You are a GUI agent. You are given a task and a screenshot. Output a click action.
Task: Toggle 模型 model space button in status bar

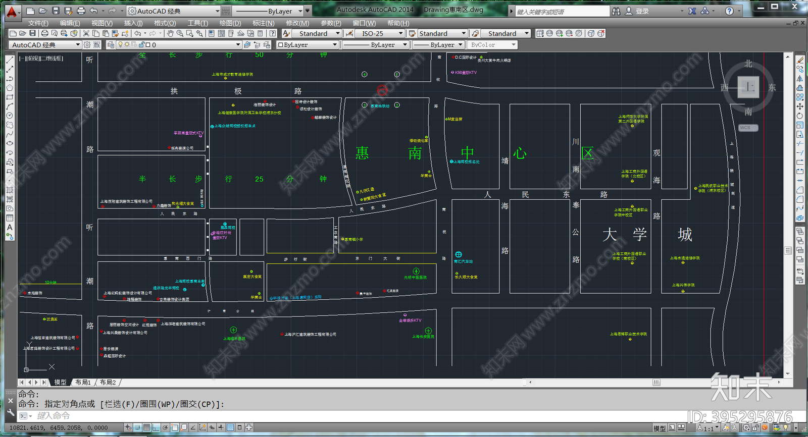tap(659, 428)
